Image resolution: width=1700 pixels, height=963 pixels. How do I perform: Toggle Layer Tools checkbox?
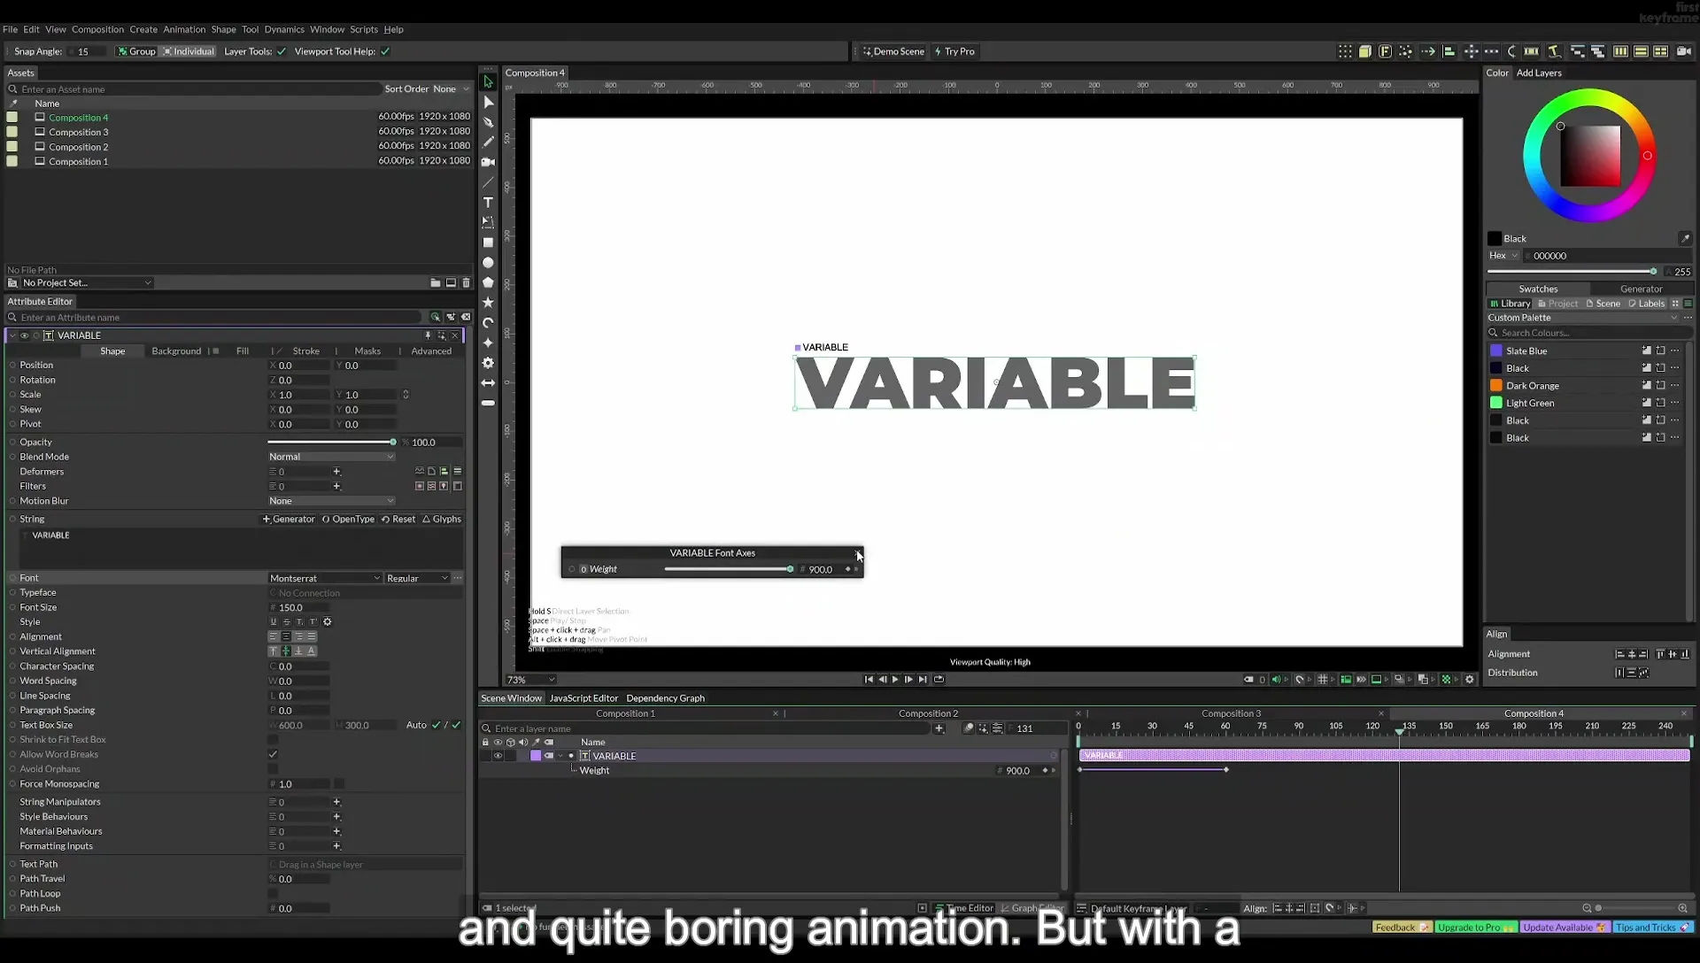pos(282,51)
